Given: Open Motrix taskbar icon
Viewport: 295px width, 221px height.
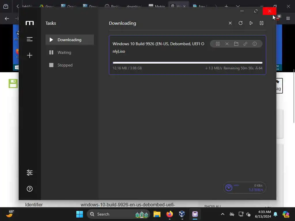Looking at the screenshot, I should tap(195, 214).
